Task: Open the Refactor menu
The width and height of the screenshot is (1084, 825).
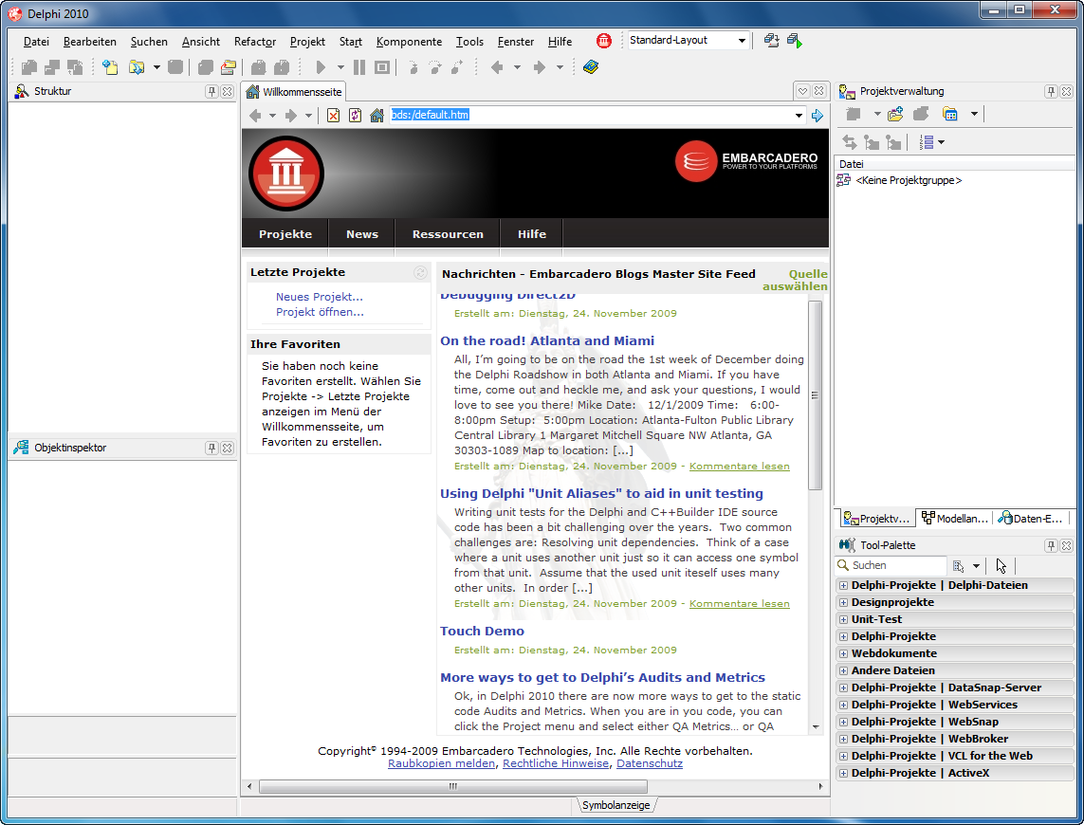Action: [x=255, y=42]
